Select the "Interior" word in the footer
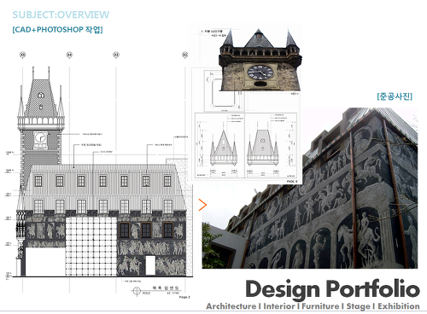The height and width of the screenshot is (314, 427). 279,306
